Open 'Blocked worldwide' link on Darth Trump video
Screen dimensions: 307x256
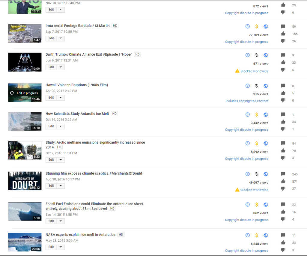pos(254,71)
